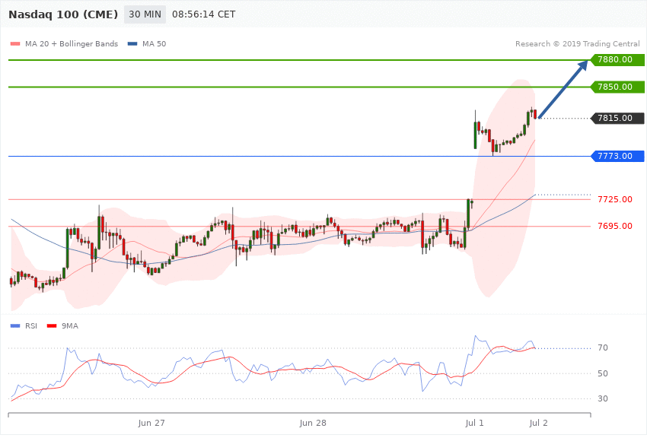Click the red 9MA legend swatch
Screen dimensions: 647x438
pos(52,326)
